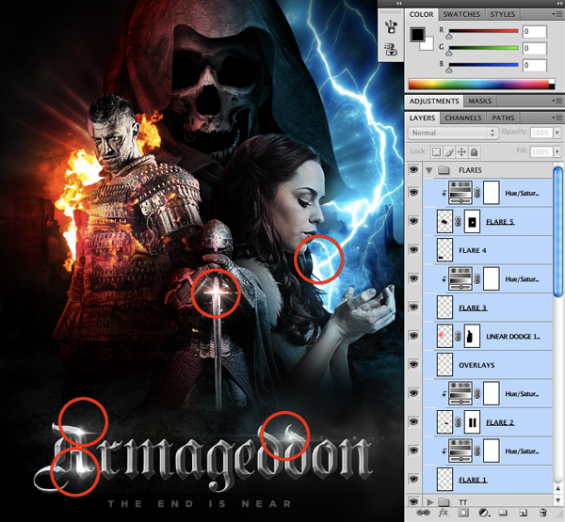Switch to the Channels tab
Viewport: 565px width, 522px height.
[462, 118]
